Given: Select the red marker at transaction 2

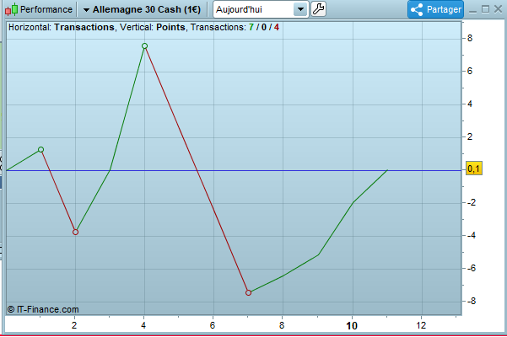Looking at the screenshot, I should 75,232.
